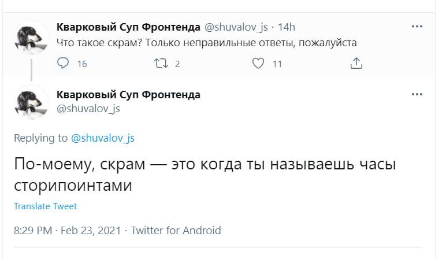The width and height of the screenshot is (446, 259).
Task: Click the 8:29 PM · Feb 23, 2021 timestamp
Action: [x=67, y=230]
